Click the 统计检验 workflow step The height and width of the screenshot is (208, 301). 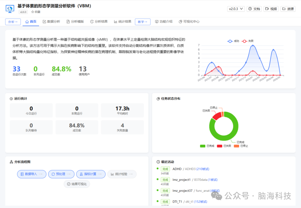[x=122, y=174]
